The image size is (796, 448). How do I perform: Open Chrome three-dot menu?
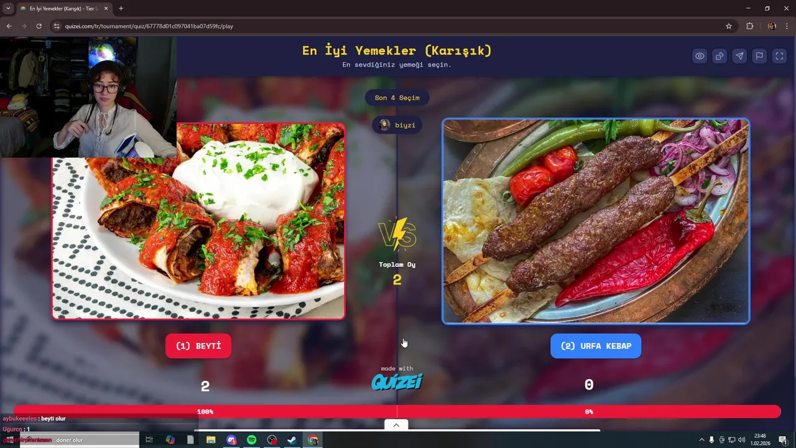(x=787, y=26)
